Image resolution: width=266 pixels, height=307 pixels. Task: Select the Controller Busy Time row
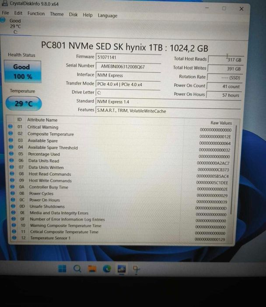tap(120, 188)
